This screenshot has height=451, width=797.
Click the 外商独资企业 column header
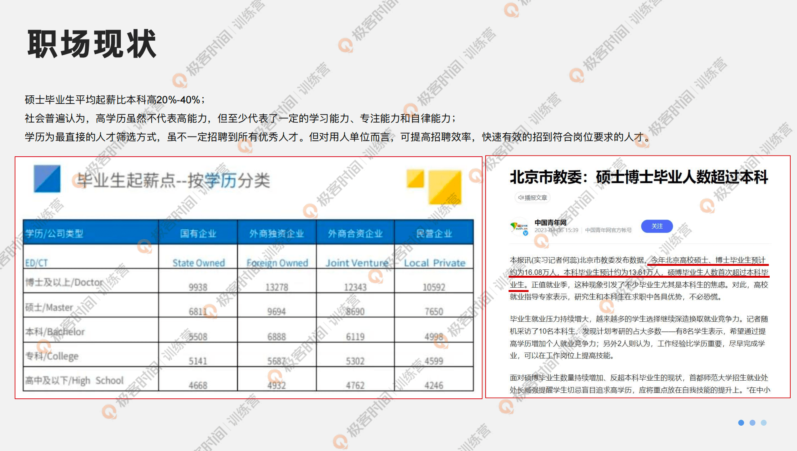[x=276, y=233]
